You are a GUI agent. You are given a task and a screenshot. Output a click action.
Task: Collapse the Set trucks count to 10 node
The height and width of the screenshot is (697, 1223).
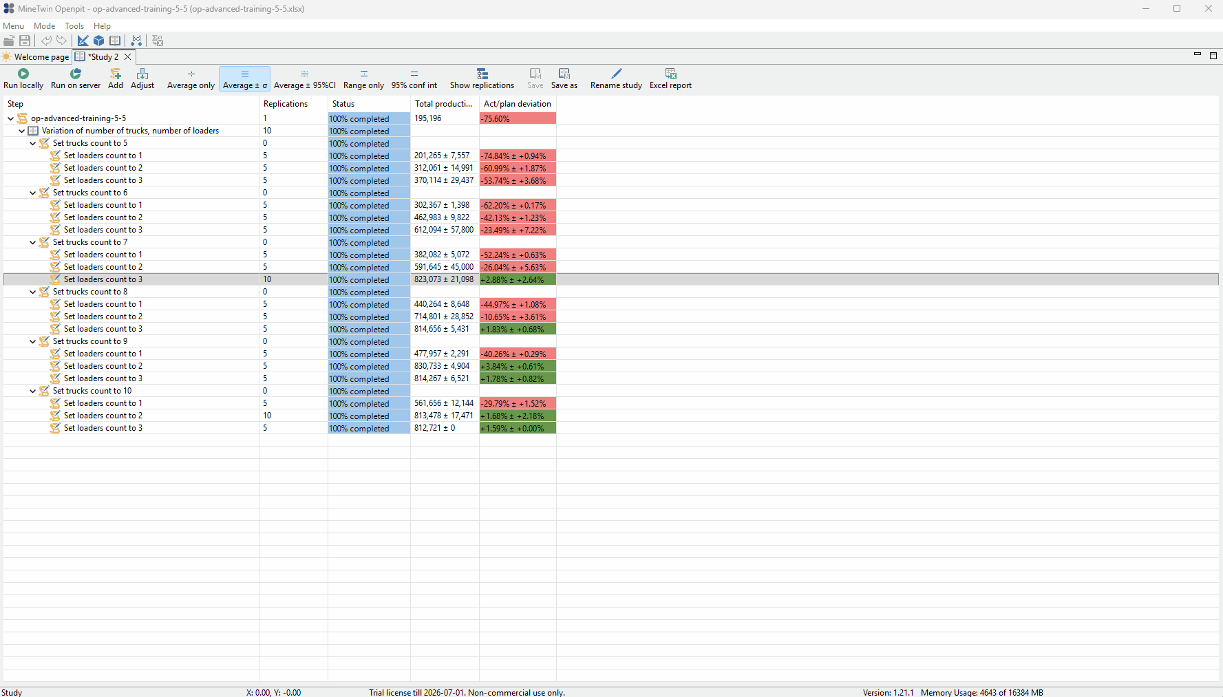(x=33, y=391)
